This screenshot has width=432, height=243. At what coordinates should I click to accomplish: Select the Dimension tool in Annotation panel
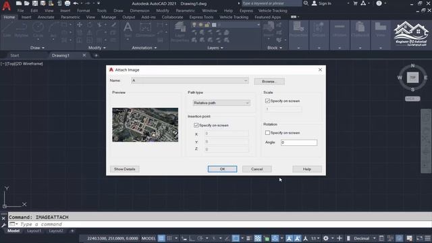pyautogui.click(x=146, y=30)
